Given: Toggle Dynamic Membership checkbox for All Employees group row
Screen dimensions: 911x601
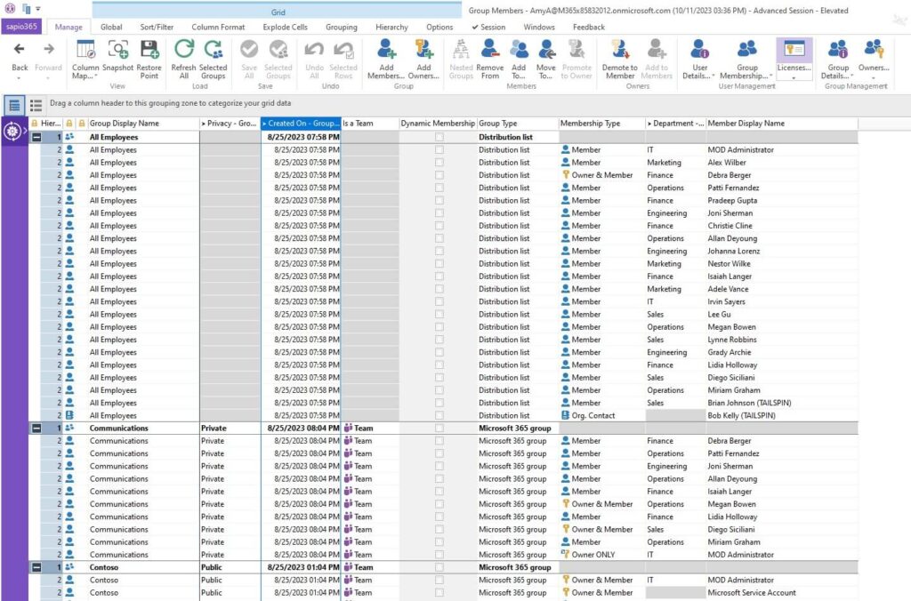Looking at the screenshot, I should (439, 137).
